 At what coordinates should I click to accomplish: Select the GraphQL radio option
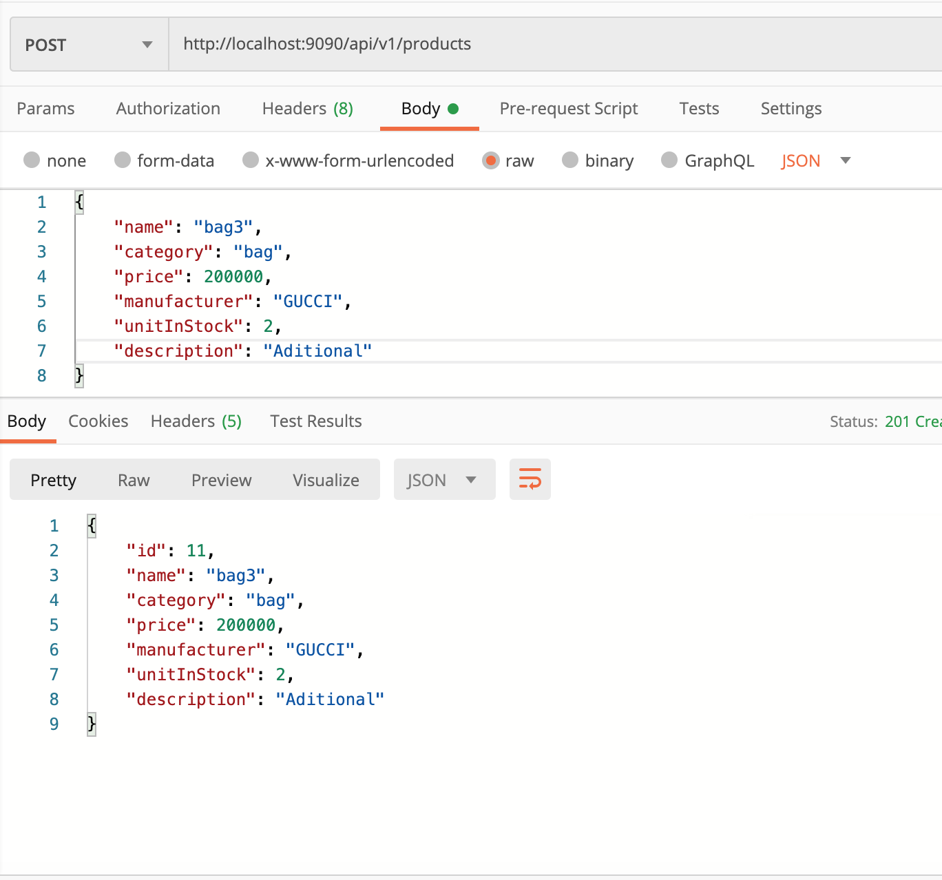(x=669, y=160)
